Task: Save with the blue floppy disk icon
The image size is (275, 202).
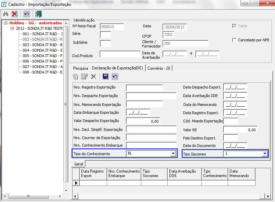Action: coord(105,77)
